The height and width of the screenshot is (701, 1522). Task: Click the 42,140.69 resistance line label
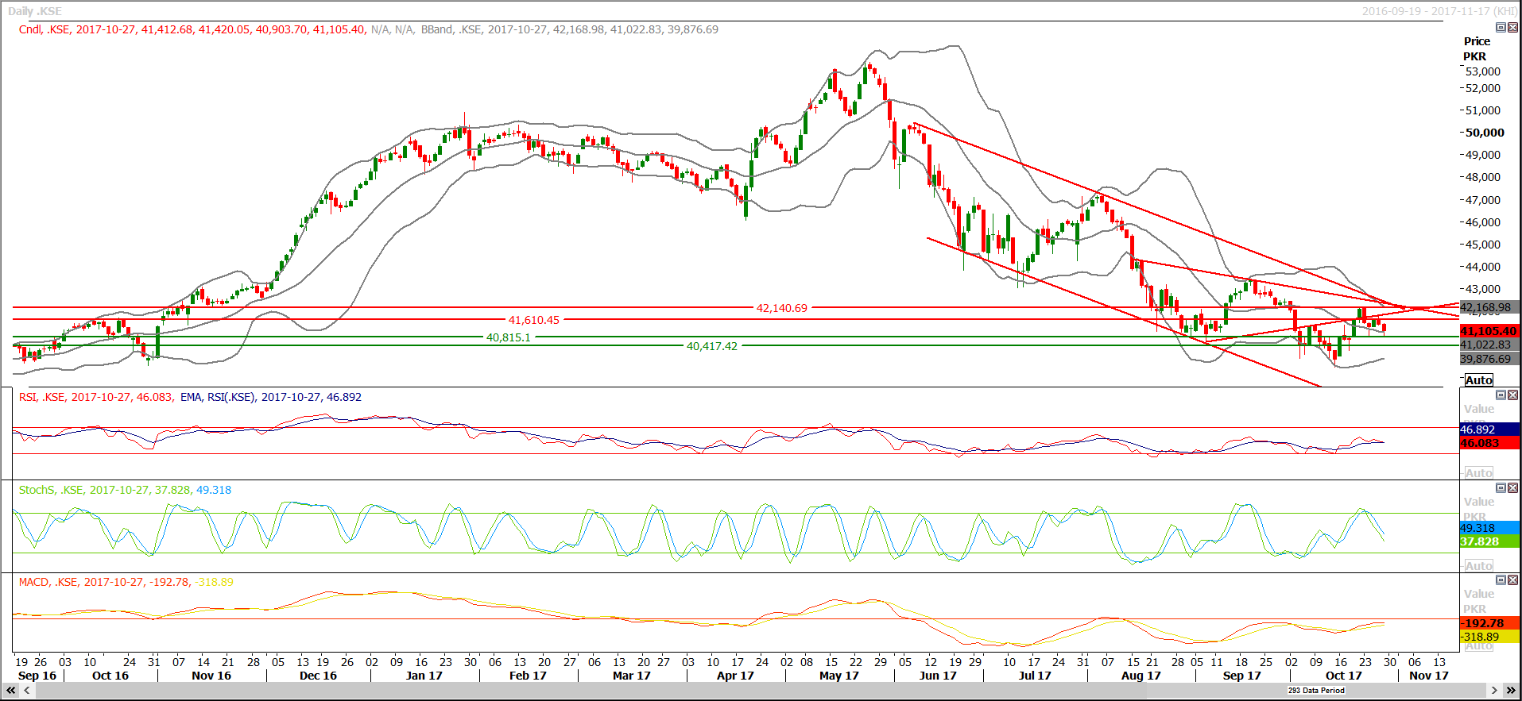tap(781, 308)
